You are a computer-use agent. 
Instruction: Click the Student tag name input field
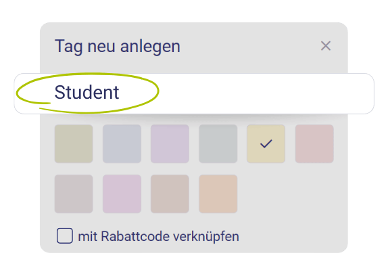tap(194, 93)
